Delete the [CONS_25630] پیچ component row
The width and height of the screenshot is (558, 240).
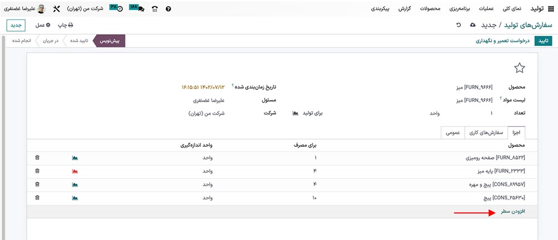click(37, 198)
